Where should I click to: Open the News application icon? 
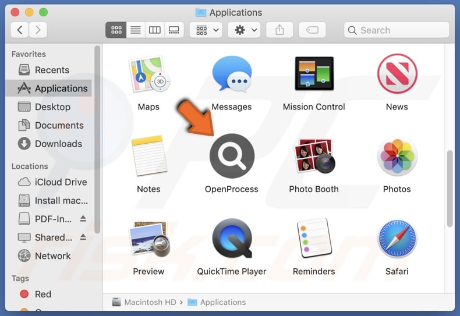(x=397, y=73)
